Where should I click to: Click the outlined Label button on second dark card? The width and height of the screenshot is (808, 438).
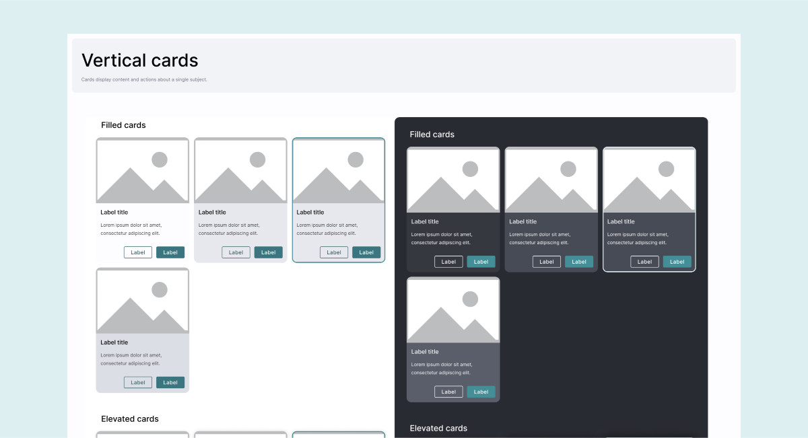(x=546, y=261)
